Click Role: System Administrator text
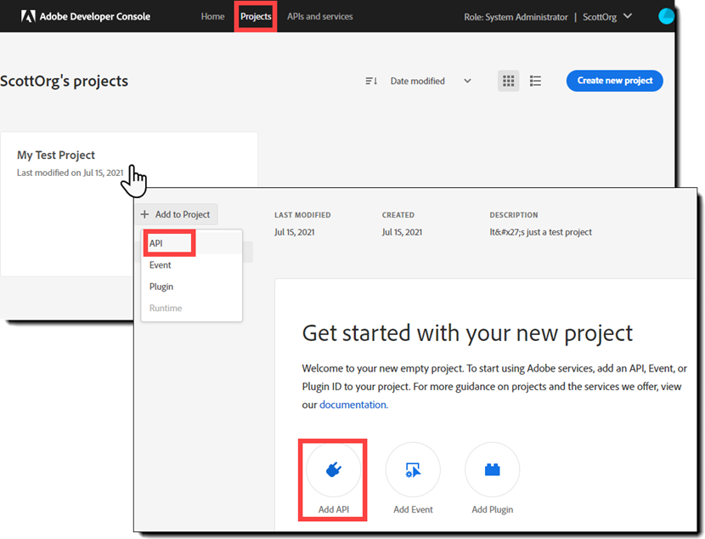 click(x=516, y=17)
